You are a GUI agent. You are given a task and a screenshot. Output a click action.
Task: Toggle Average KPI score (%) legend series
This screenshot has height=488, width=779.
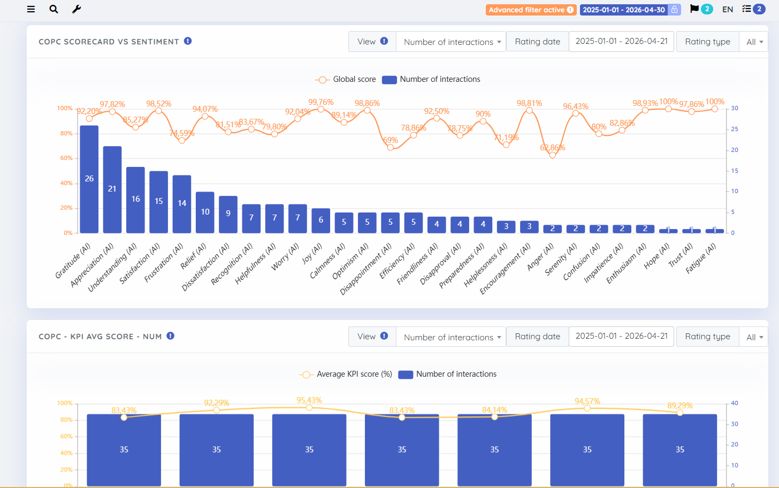pyautogui.click(x=346, y=375)
